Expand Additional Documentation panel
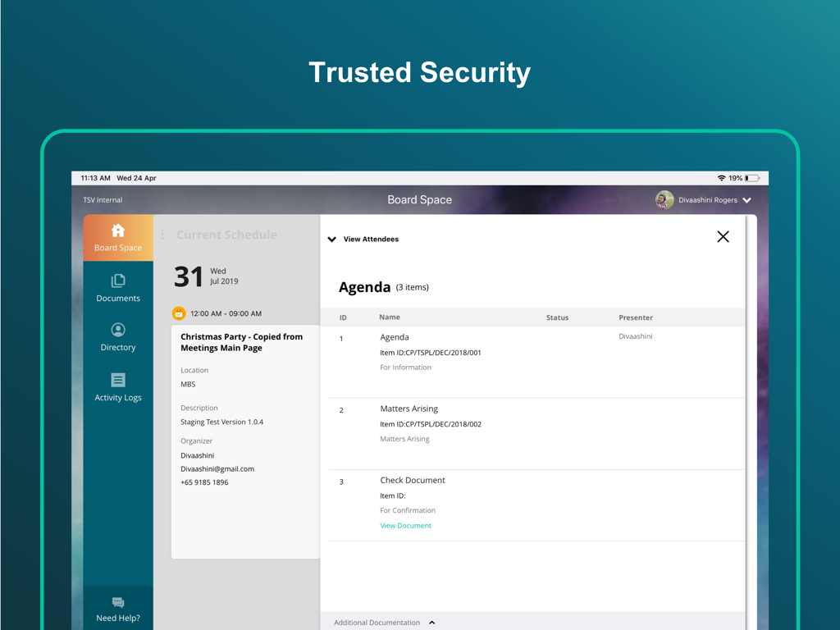This screenshot has width=840, height=630. (x=431, y=623)
